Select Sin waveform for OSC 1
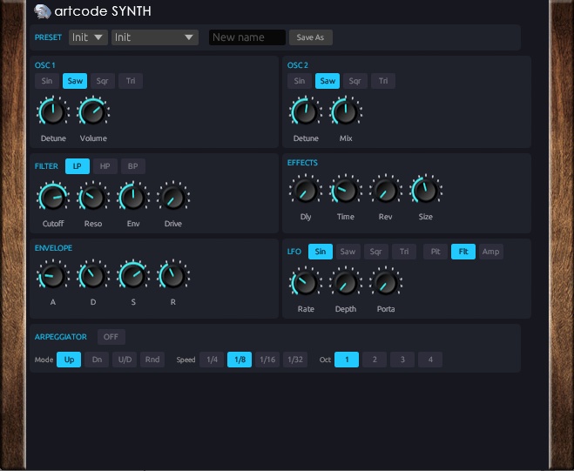Image resolution: width=574 pixels, height=471 pixels. 47,81
